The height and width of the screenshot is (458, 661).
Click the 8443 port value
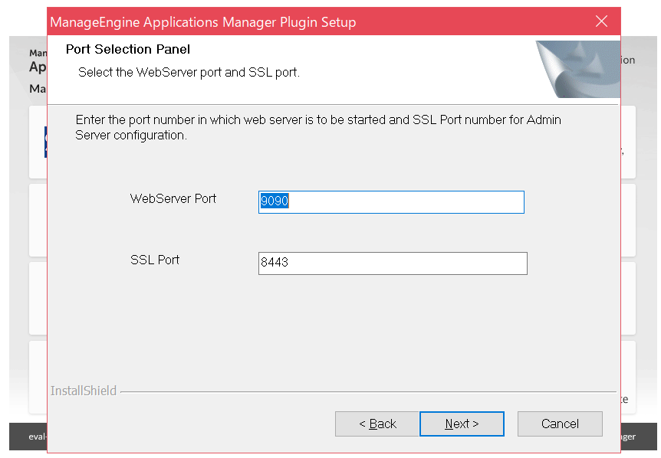coord(274,263)
